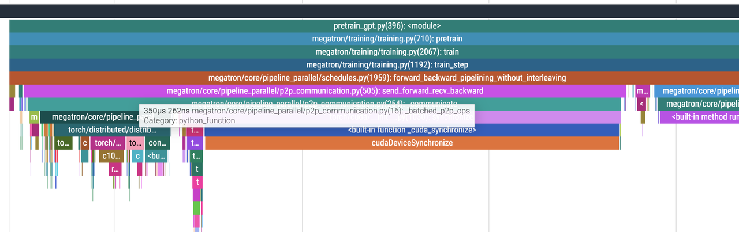This screenshot has width=739, height=232.
Task: Click the send_forward_recv_backward slice
Action: click(324, 91)
